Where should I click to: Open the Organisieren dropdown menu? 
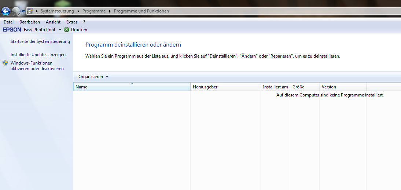click(93, 77)
